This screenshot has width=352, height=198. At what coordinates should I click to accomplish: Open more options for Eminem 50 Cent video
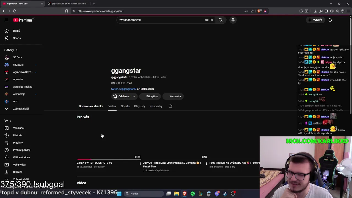tap(207, 163)
